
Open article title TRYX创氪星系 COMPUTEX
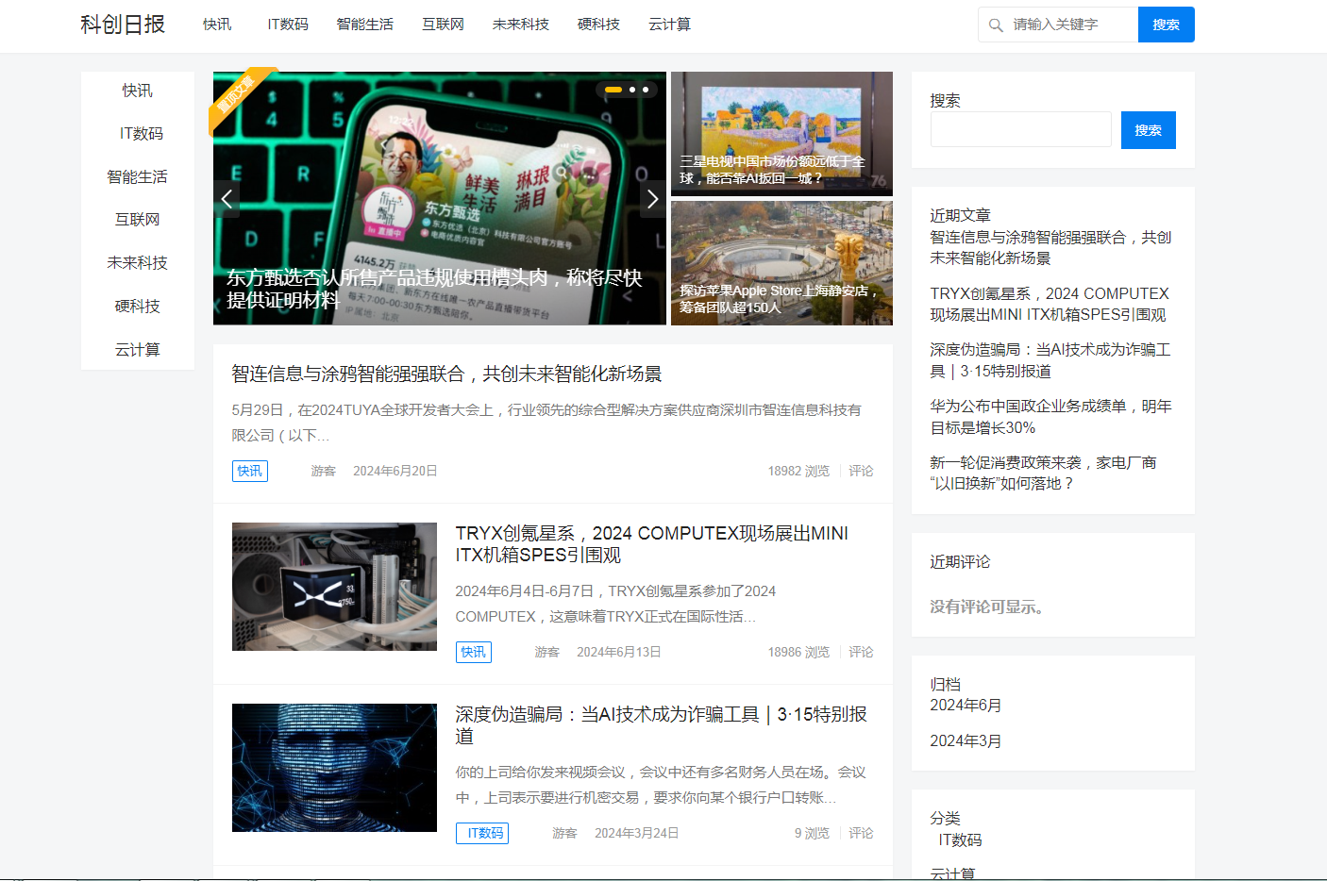[x=651, y=544]
